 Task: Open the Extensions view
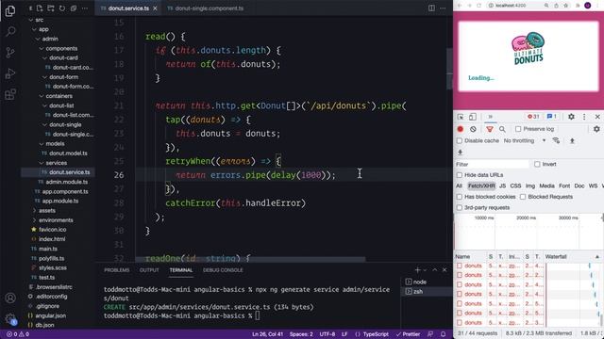click(x=10, y=94)
